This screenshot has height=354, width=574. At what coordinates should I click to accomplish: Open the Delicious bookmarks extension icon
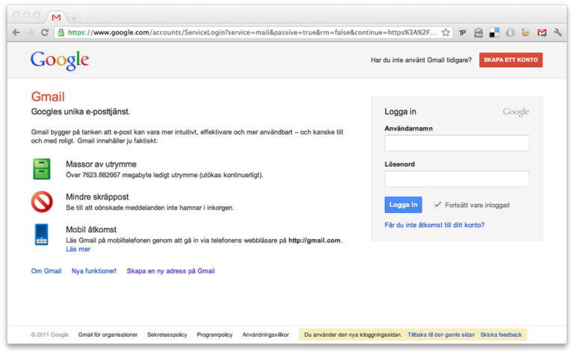pos(494,33)
